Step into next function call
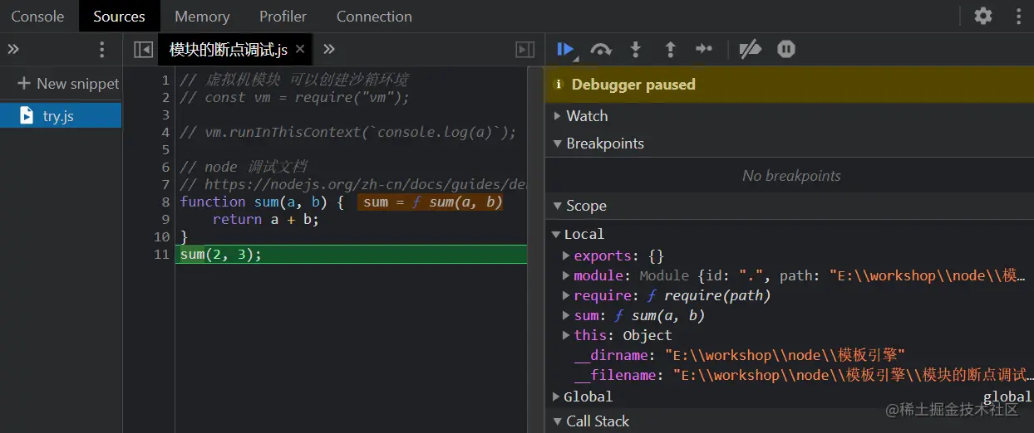The height and width of the screenshot is (433, 1034). 636,50
